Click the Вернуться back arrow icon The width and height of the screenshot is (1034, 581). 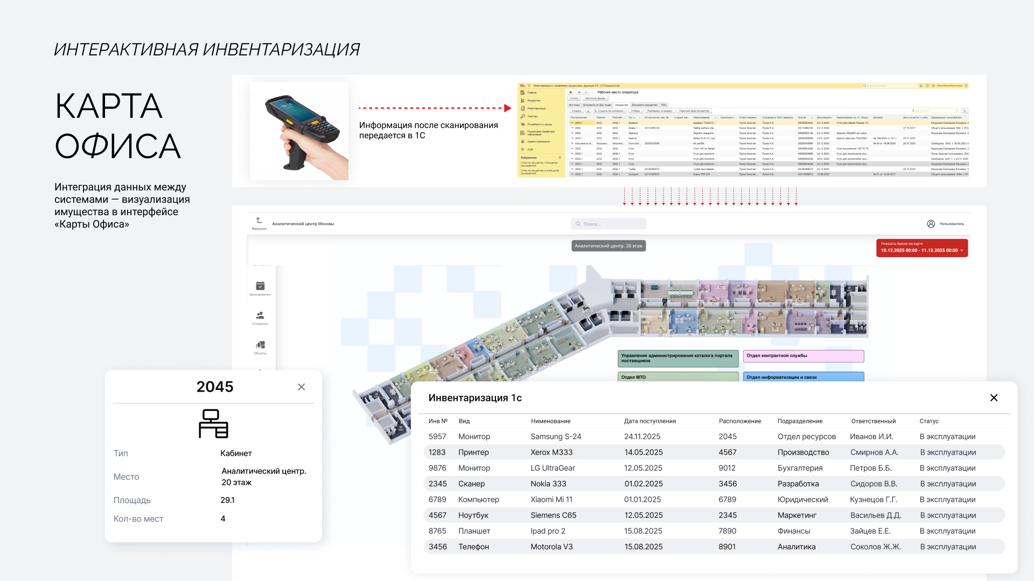click(259, 221)
